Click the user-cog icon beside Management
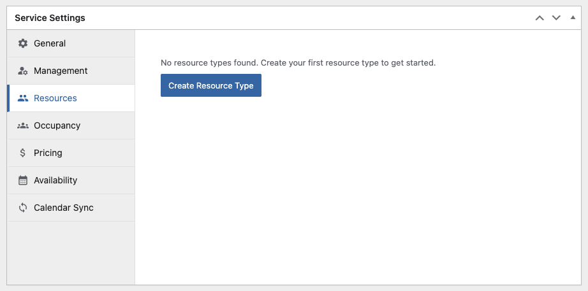The height and width of the screenshot is (291, 588). [x=23, y=71]
